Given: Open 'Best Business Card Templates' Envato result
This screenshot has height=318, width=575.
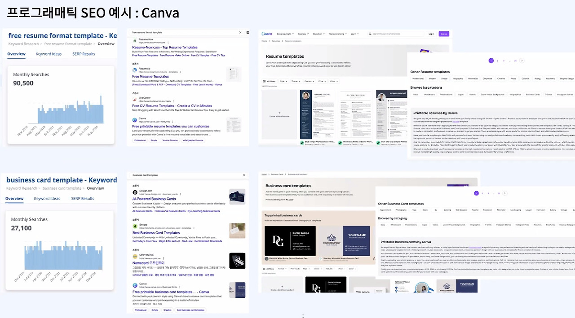Looking at the screenshot, I should pos(156,233).
